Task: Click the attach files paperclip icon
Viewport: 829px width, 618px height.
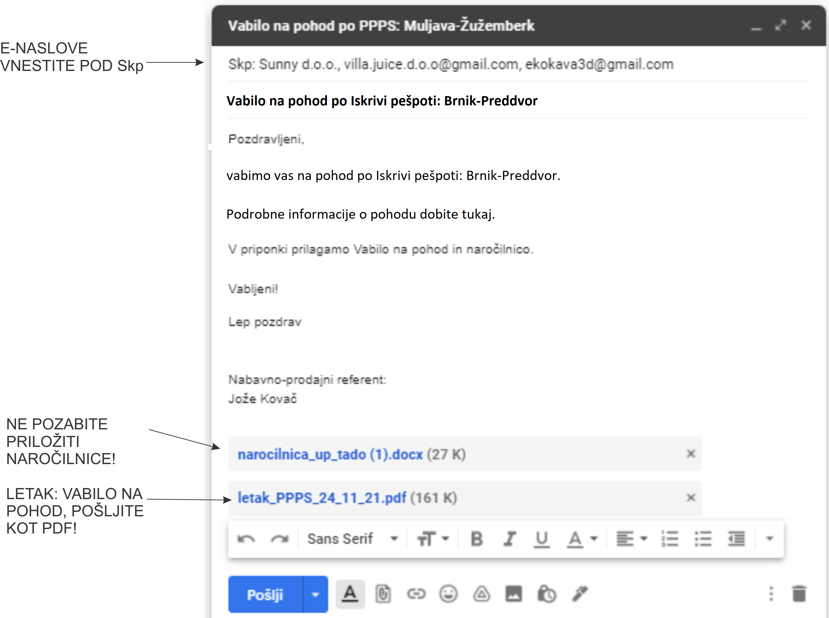Action: click(383, 594)
